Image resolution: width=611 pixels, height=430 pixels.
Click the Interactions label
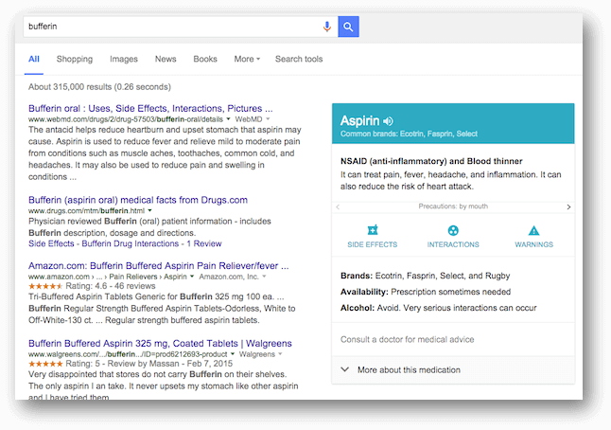[453, 244]
